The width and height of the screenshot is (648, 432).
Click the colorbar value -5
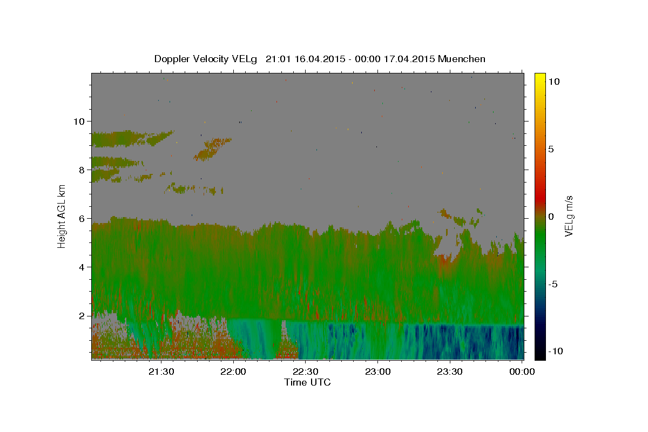[x=553, y=284]
